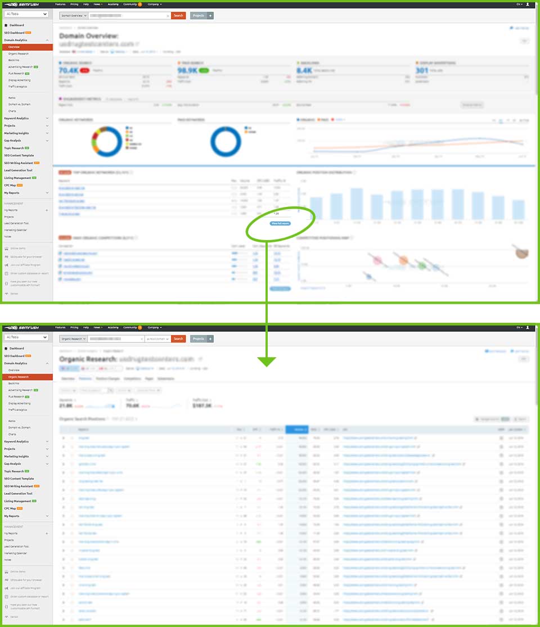Click plus next to My reports in Domain Overview Management
The width and height of the screenshot is (540, 627).
point(47,210)
